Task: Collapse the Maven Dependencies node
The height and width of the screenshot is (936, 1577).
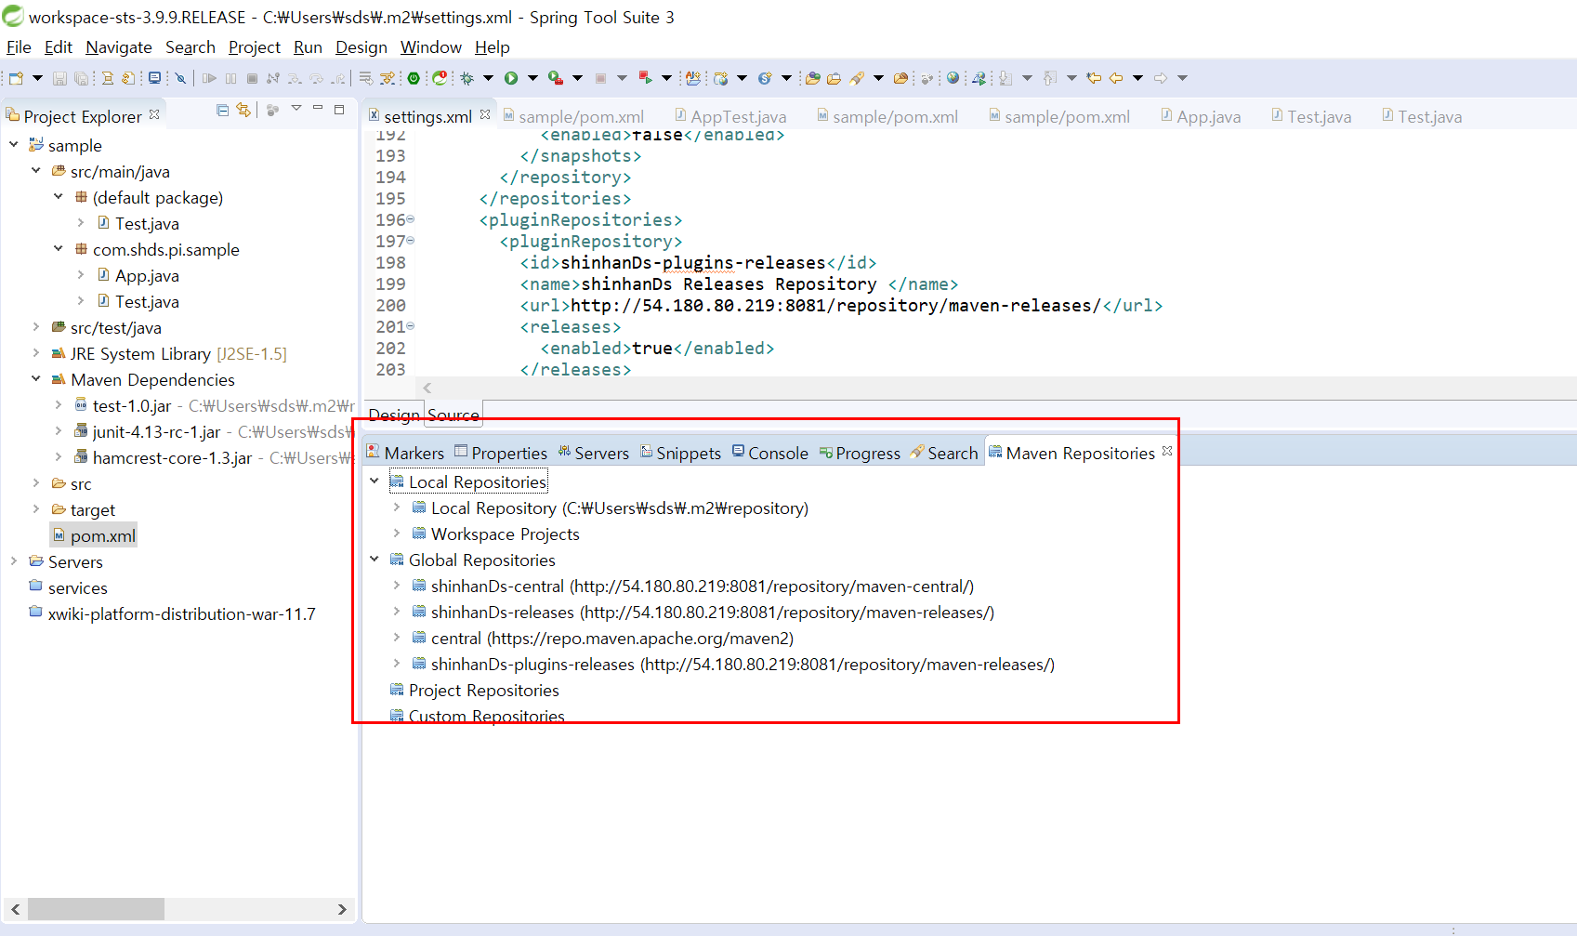Action: [x=36, y=379]
